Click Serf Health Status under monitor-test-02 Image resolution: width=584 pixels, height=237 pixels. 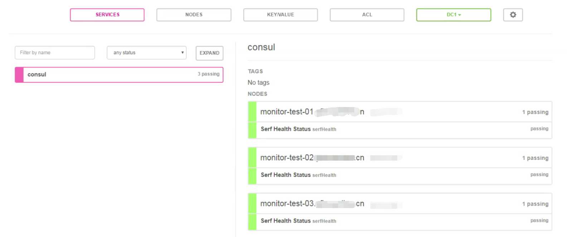click(x=286, y=175)
